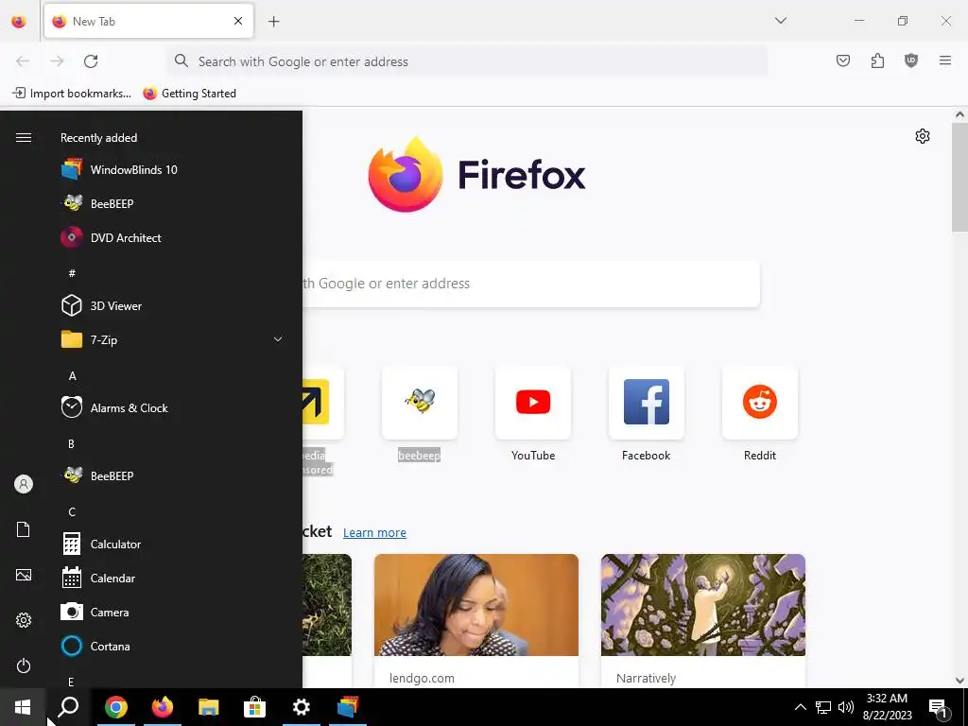Switch to Chrome on the taskbar
This screenshot has height=726, width=968.
115,707
